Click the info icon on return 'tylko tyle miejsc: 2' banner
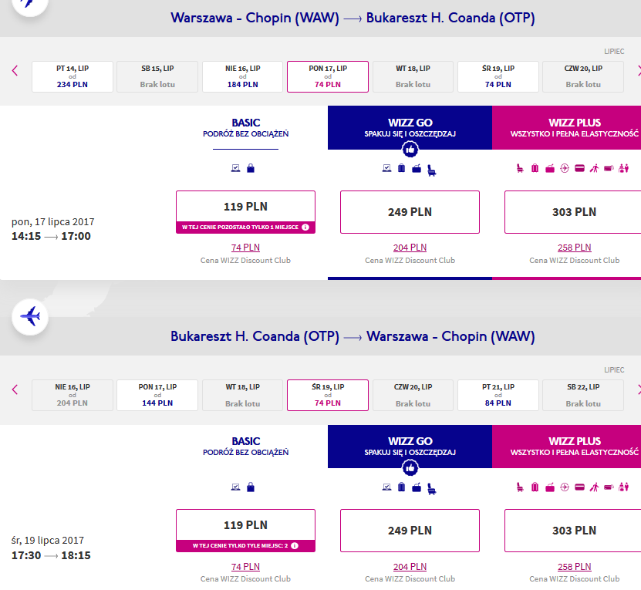Image resolution: width=641 pixels, height=590 pixels. pyautogui.click(x=295, y=545)
